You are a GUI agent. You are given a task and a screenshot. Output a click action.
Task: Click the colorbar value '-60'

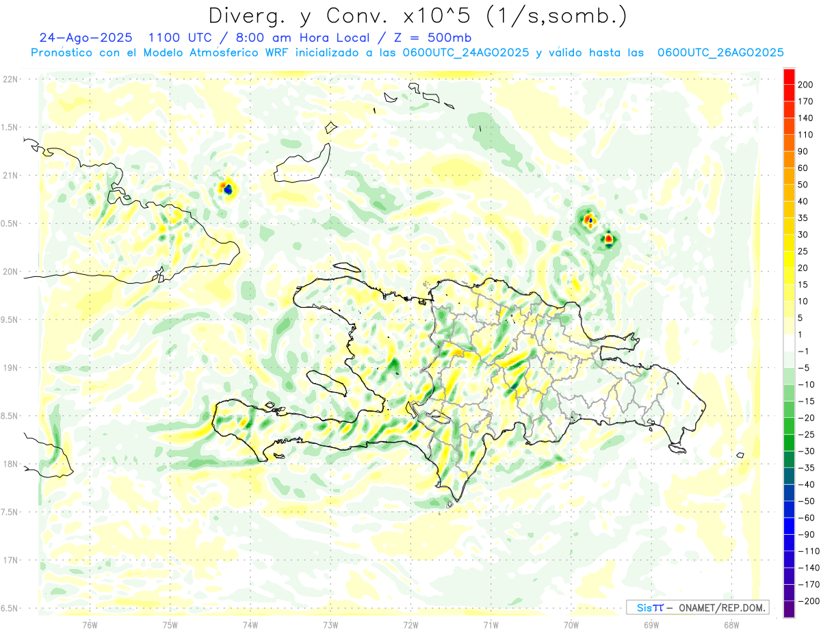click(806, 518)
